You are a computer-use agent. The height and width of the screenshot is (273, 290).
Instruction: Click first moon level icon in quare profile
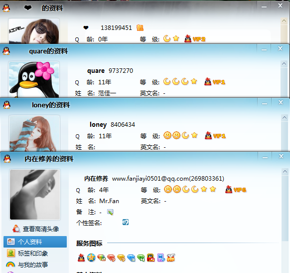(167, 81)
